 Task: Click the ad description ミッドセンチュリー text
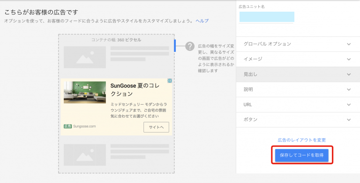pos(139,110)
